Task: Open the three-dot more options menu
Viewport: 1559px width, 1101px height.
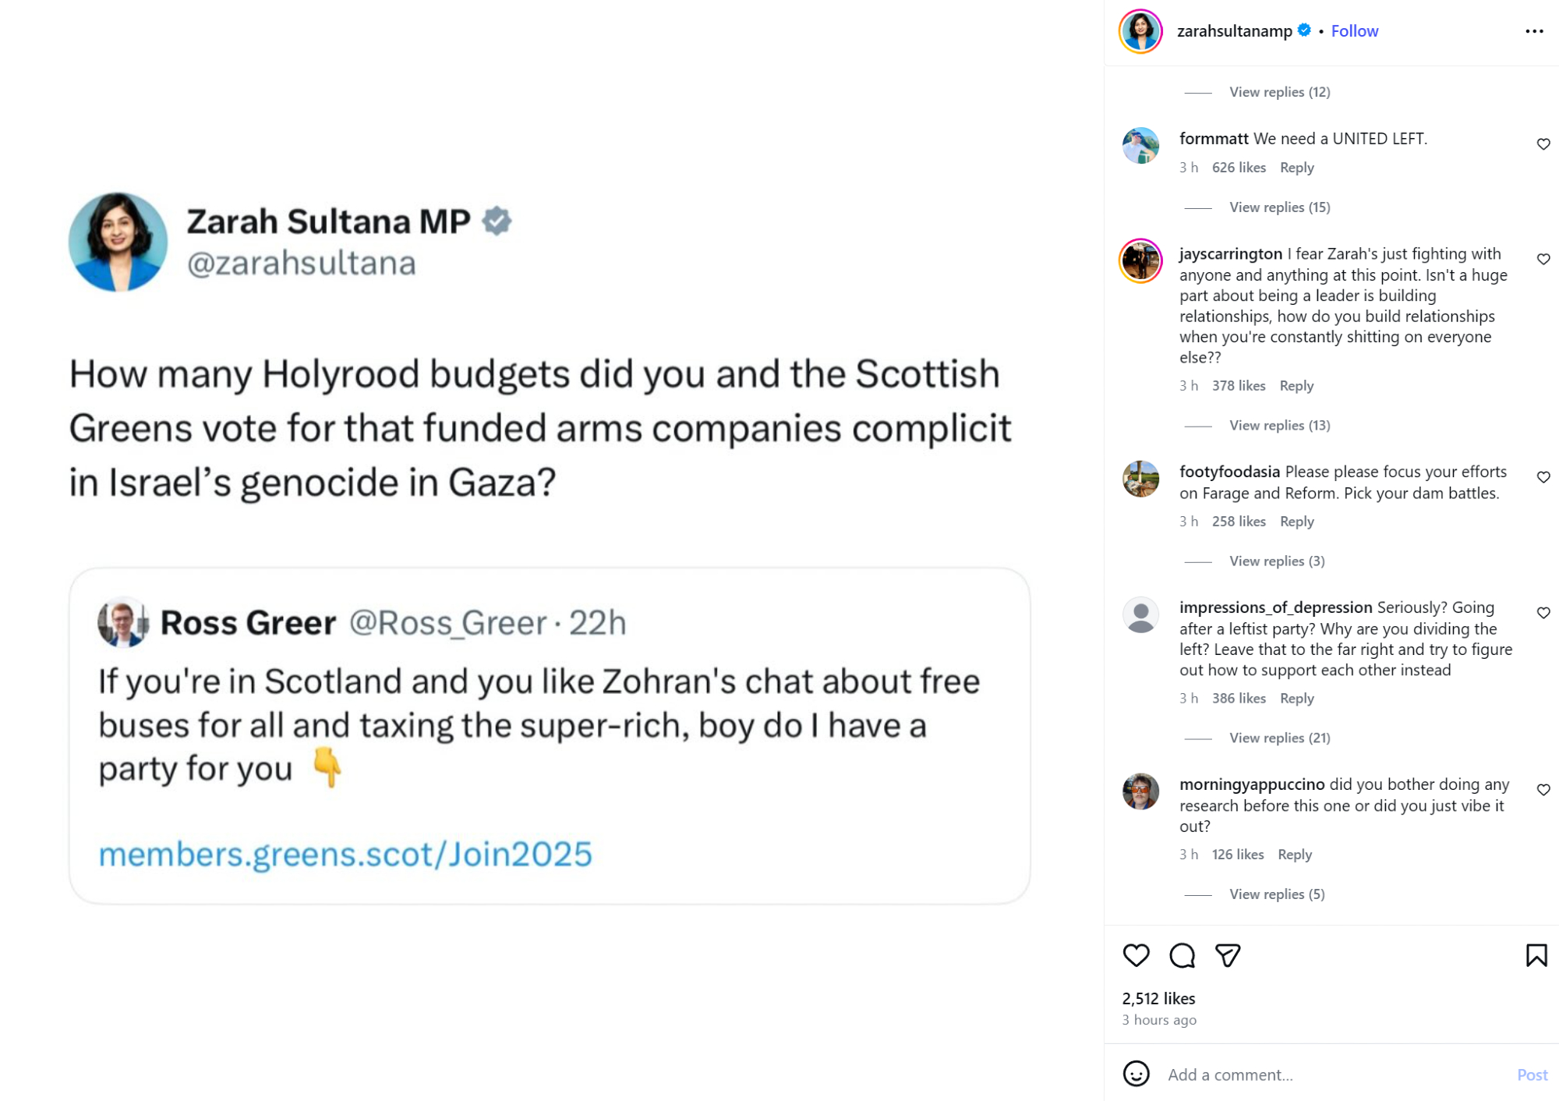Action: tap(1534, 31)
